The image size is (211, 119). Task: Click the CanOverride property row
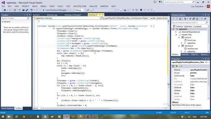[190, 76]
